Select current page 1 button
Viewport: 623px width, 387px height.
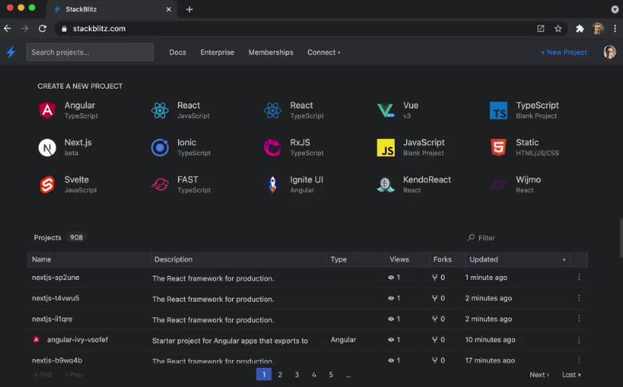264,374
